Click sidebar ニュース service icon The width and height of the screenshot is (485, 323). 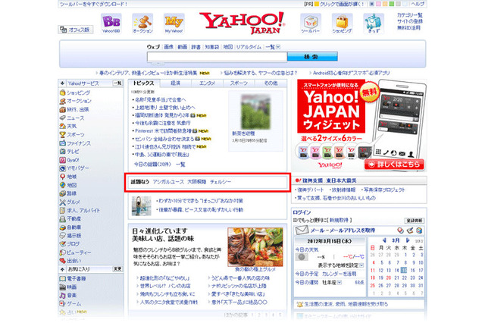pos(62,118)
